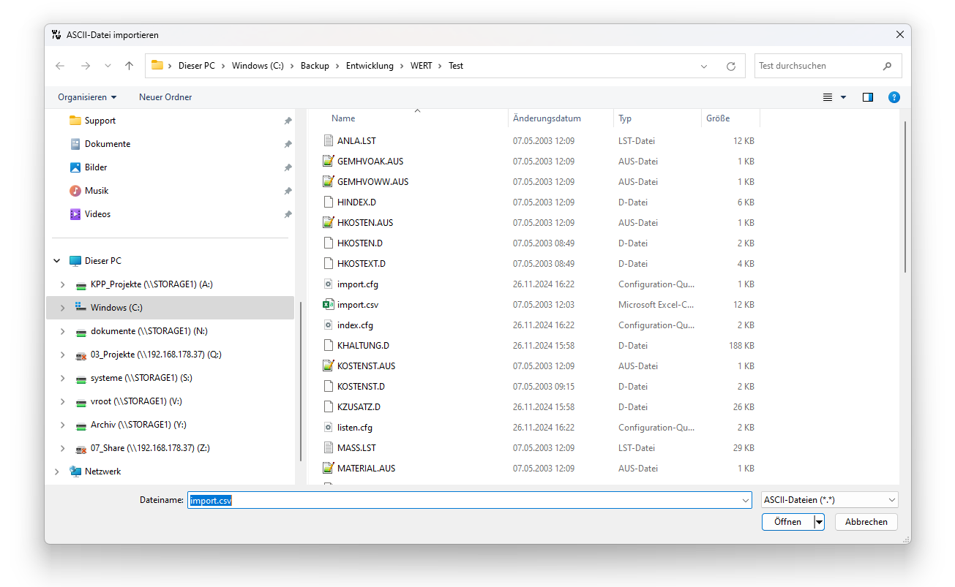Select the import.csv Excel file

[x=357, y=305]
